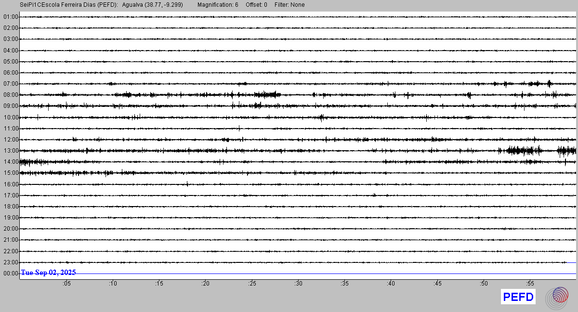Viewport: 578px width, 312px height.
Task: Click the :05 minute axis label
Action: 66,284
